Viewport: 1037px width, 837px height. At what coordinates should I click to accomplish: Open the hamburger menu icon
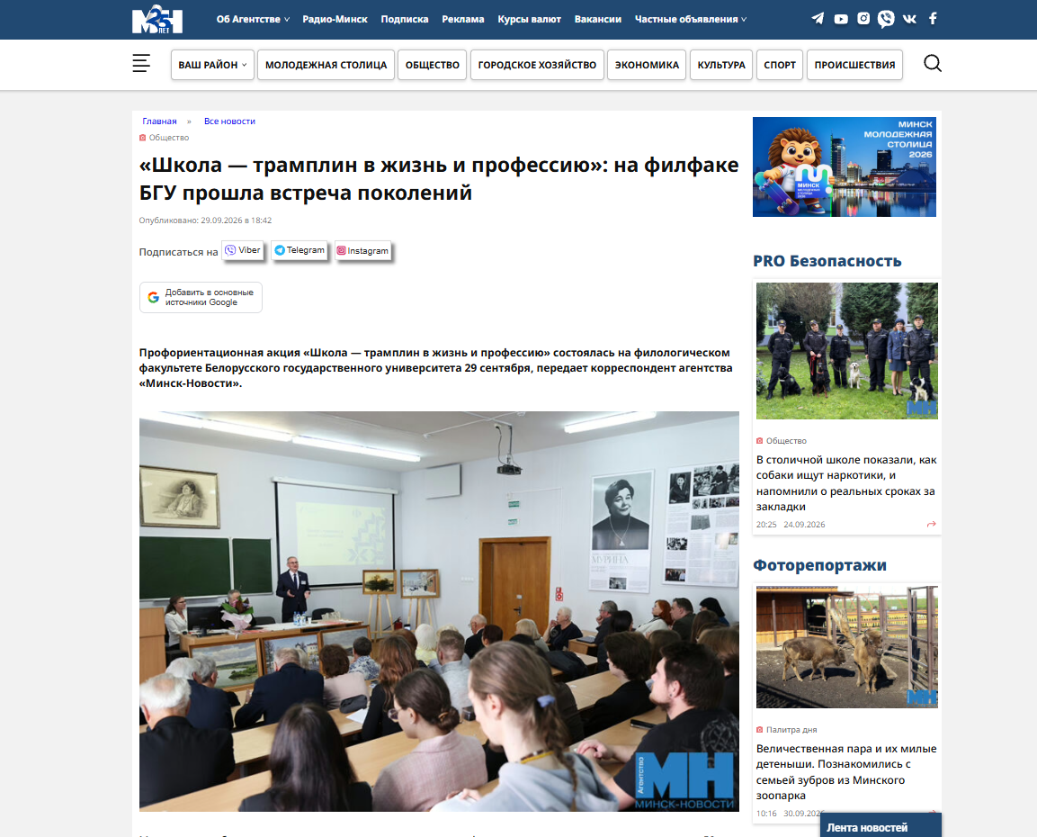click(141, 64)
